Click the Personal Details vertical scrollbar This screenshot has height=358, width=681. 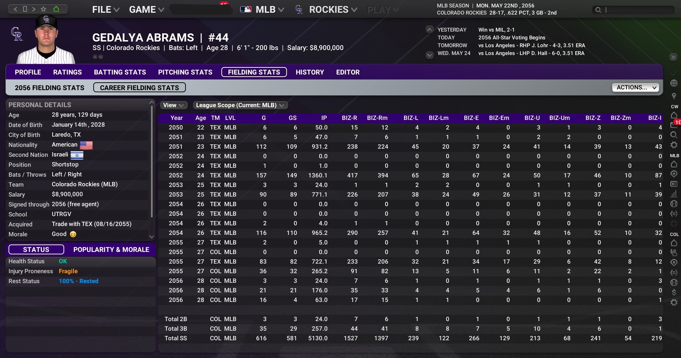pos(152,161)
